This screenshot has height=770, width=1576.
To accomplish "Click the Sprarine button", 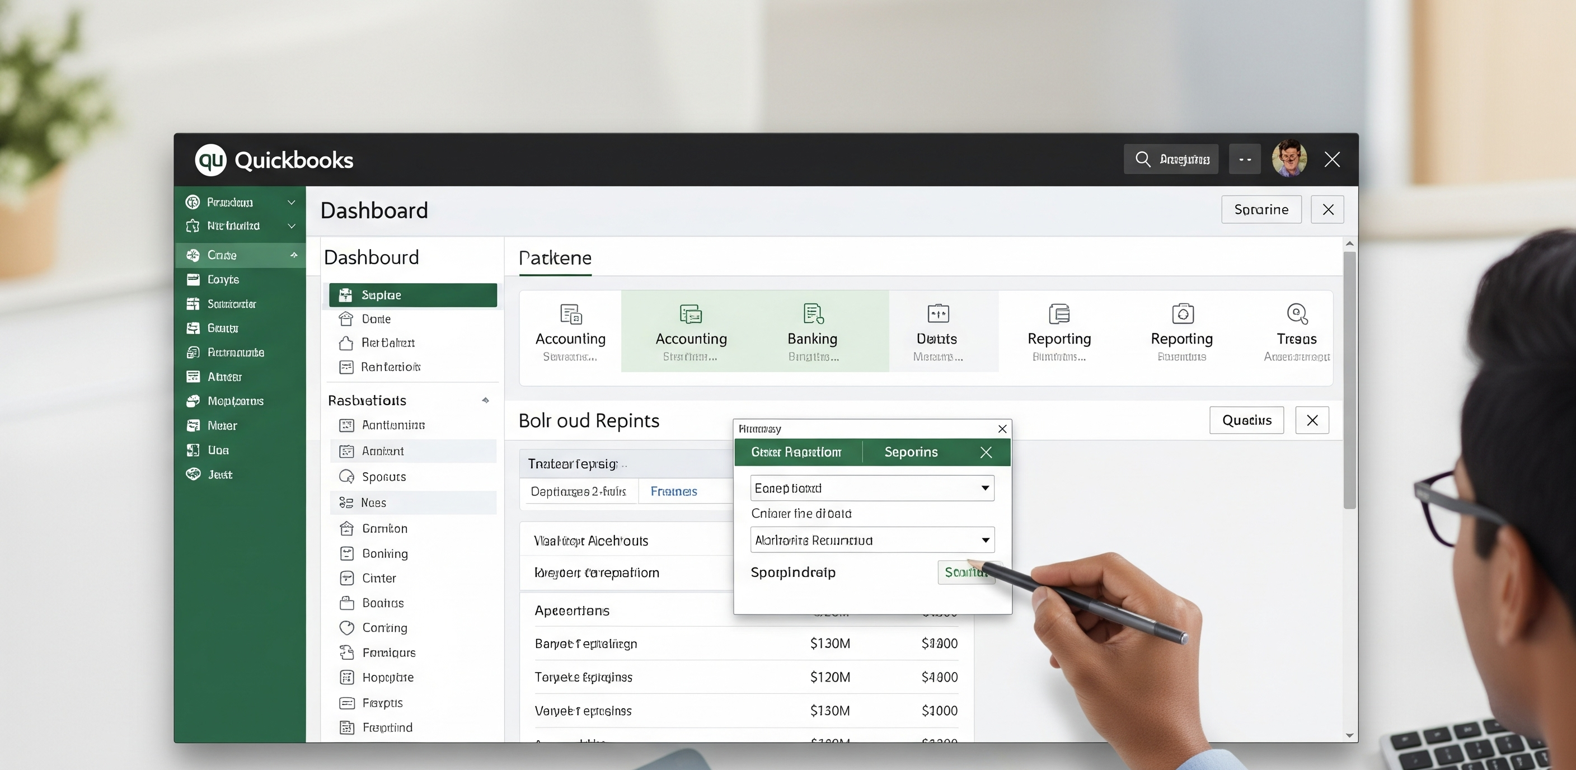I will 1260,210.
